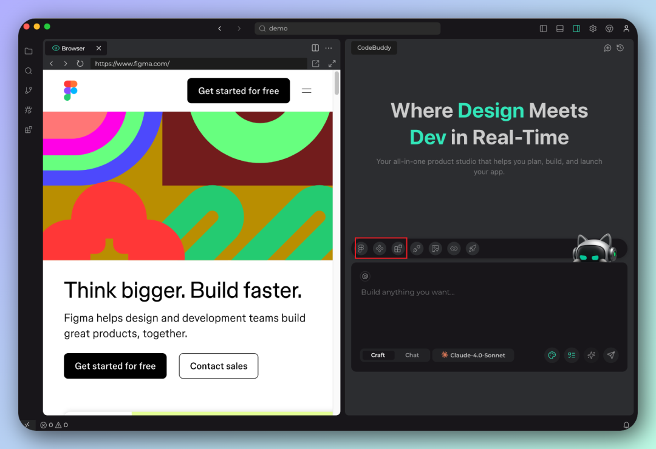Click the Figma logo on the page
The image size is (656, 449).
point(70,90)
